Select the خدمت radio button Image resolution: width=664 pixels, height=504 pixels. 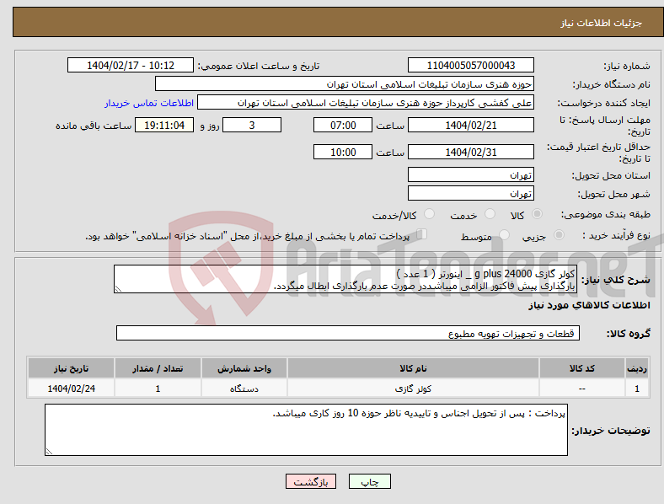click(490, 214)
